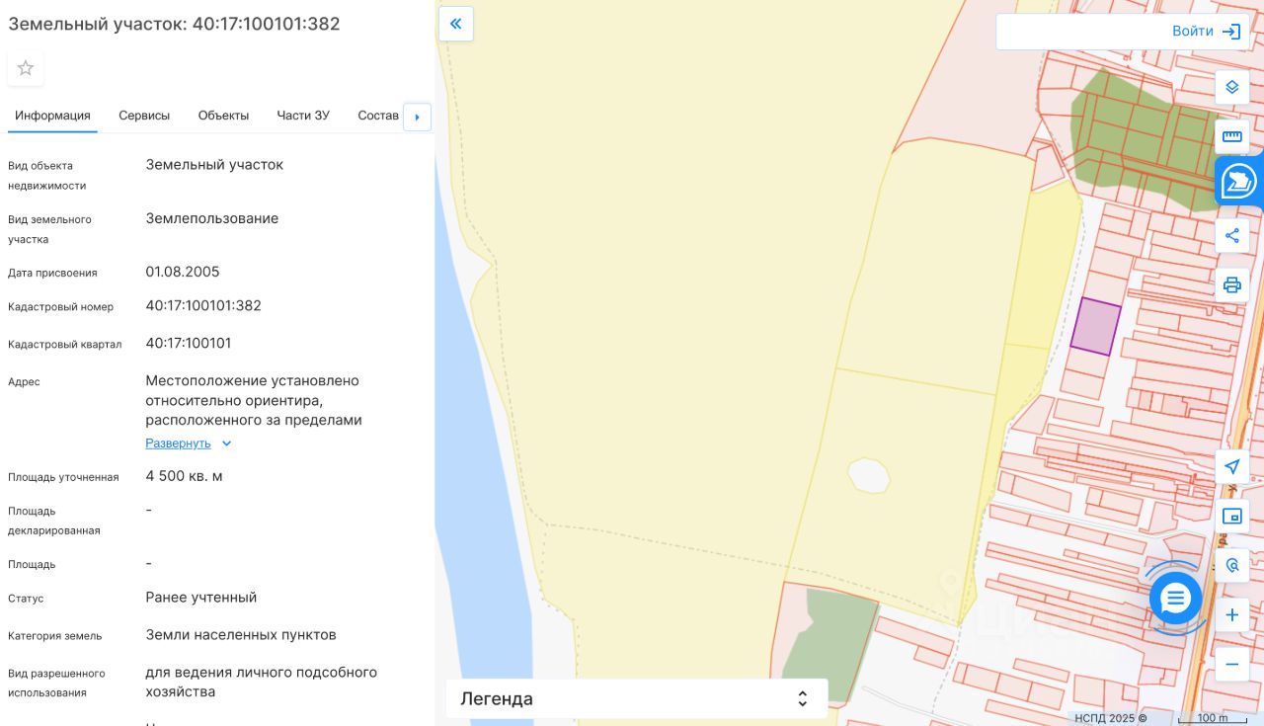The width and height of the screenshot is (1264, 726).
Task: Select the ruler measurement tool
Action: click(x=1231, y=136)
